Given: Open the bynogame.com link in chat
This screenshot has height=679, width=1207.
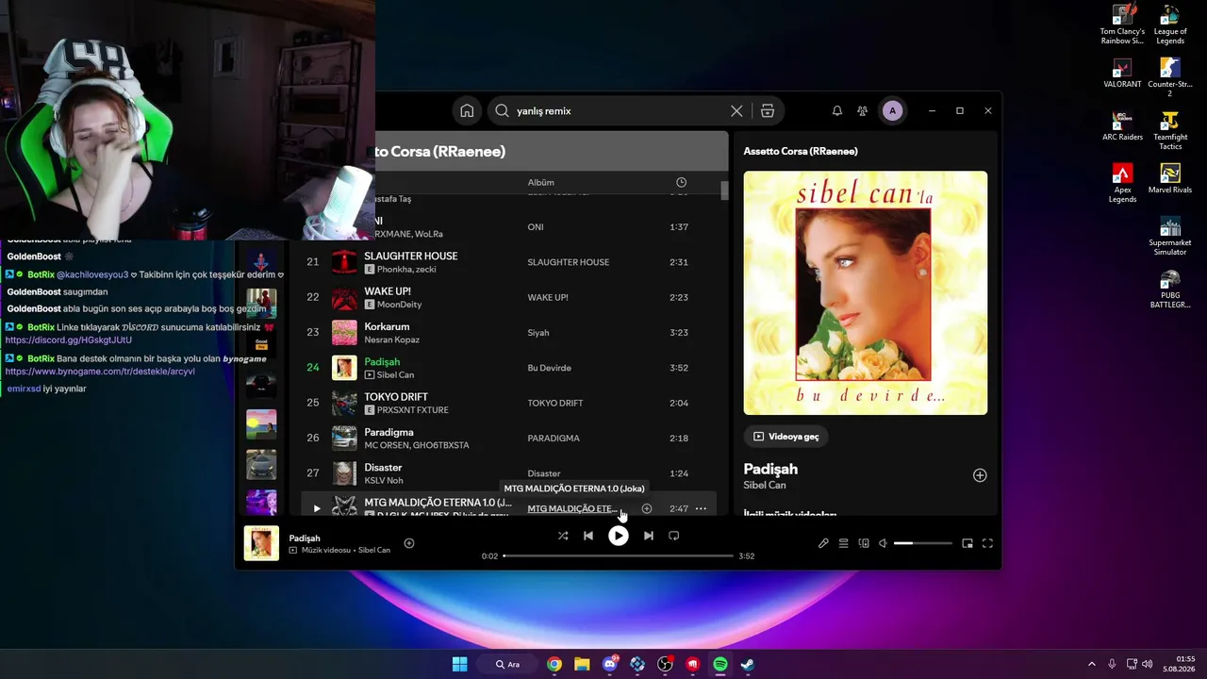Looking at the screenshot, I should (x=100, y=372).
